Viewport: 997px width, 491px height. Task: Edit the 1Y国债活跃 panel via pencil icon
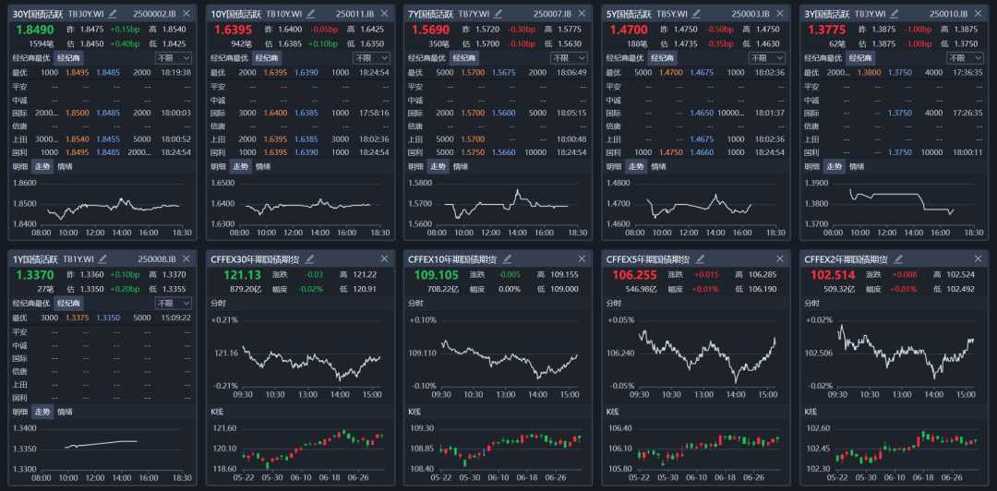coord(102,258)
